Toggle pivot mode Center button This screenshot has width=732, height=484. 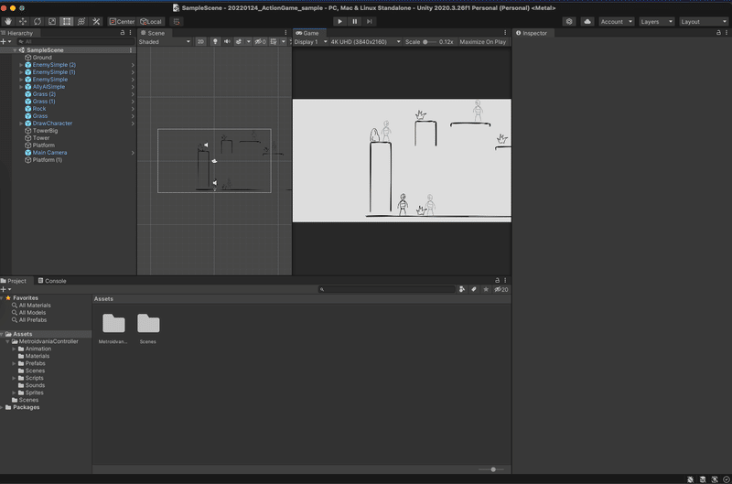[122, 21]
